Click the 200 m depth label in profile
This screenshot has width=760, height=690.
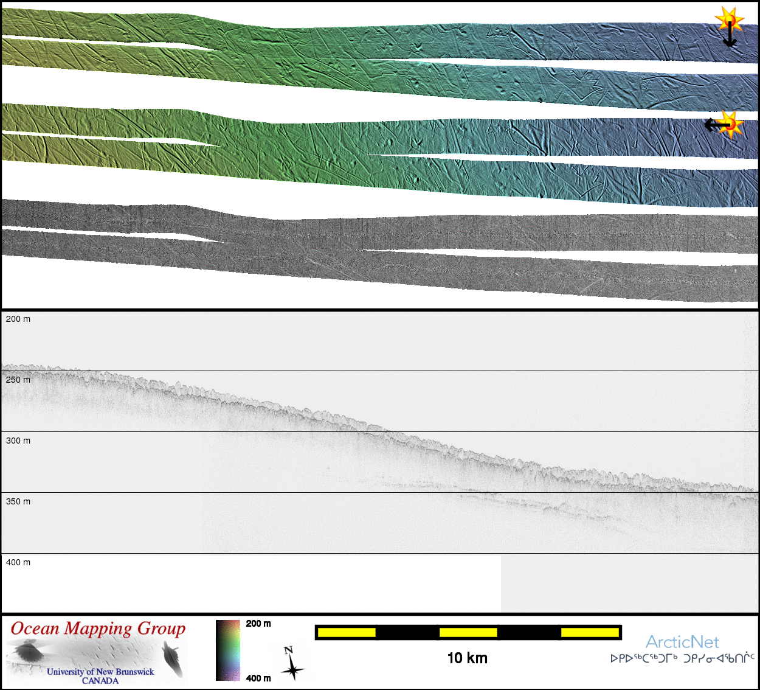[18, 319]
